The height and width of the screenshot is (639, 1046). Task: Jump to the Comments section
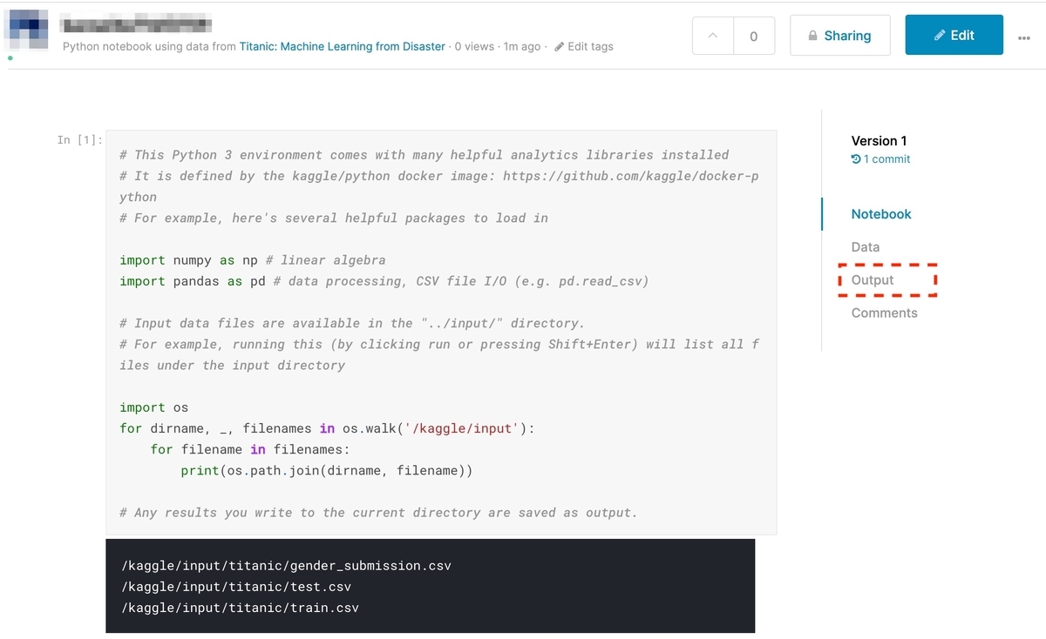pyautogui.click(x=884, y=313)
